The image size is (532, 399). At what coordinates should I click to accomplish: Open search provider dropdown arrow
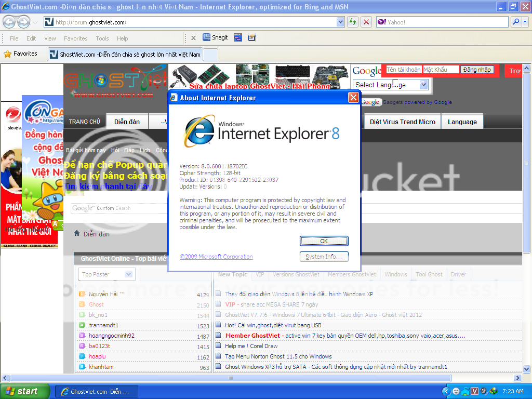(x=525, y=22)
